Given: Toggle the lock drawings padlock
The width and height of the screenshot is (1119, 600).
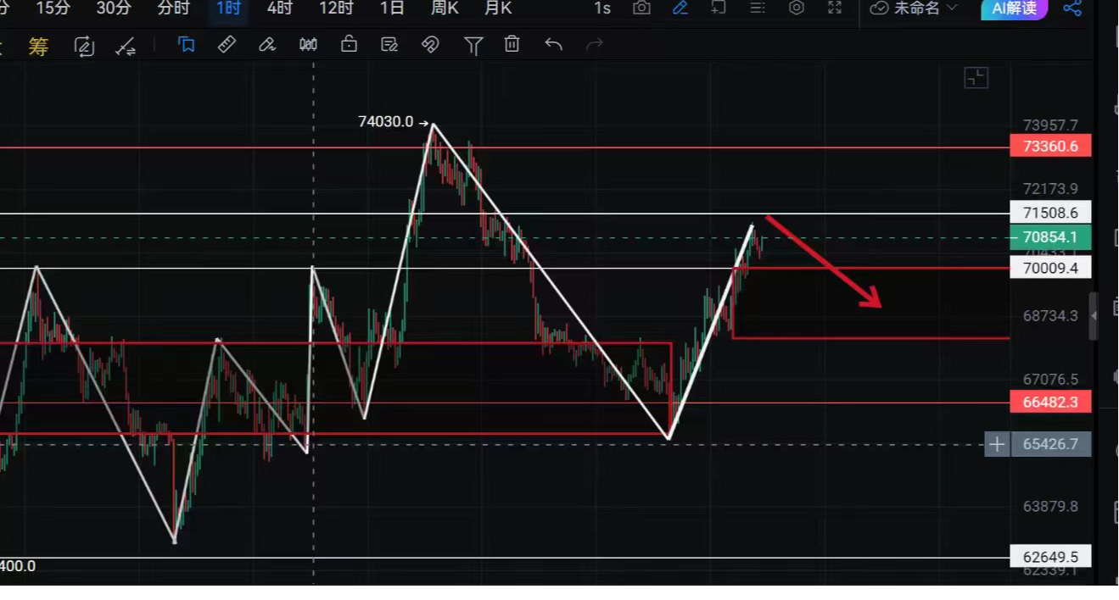Looking at the screenshot, I should coord(349,45).
